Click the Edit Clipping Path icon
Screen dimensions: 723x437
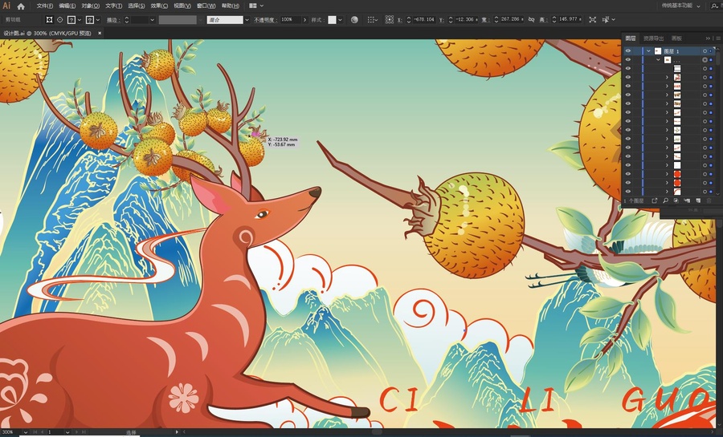(x=49, y=20)
